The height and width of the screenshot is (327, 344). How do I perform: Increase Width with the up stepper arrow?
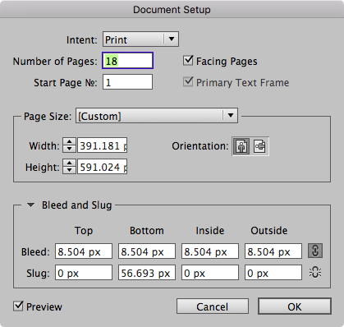pyautogui.click(x=69, y=142)
